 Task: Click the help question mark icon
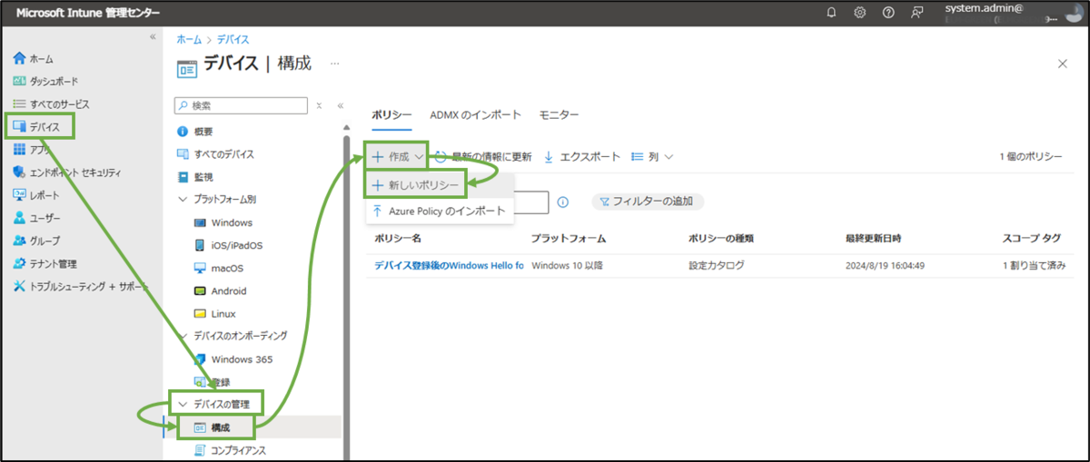pos(888,12)
